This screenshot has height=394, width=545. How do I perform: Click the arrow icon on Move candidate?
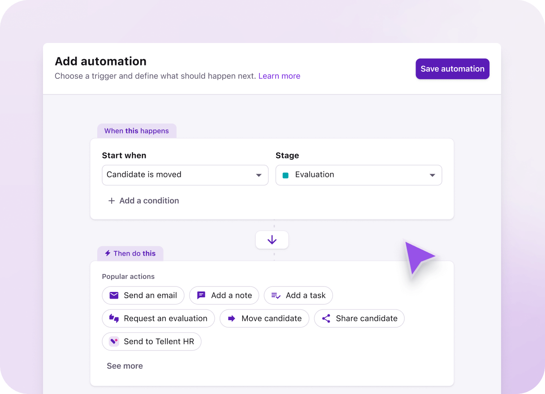tap(232, 318)
